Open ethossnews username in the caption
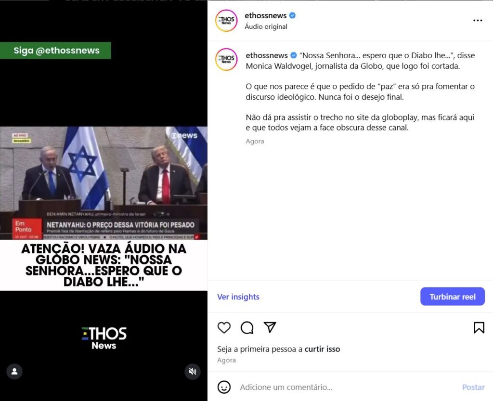Screen dimensions: 493x401 [x=267, y=55]
